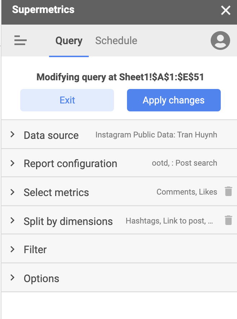The height and width of the screenshot is (319, 237).
Task: Select the Query tab
Action: (x=69, y=41)
